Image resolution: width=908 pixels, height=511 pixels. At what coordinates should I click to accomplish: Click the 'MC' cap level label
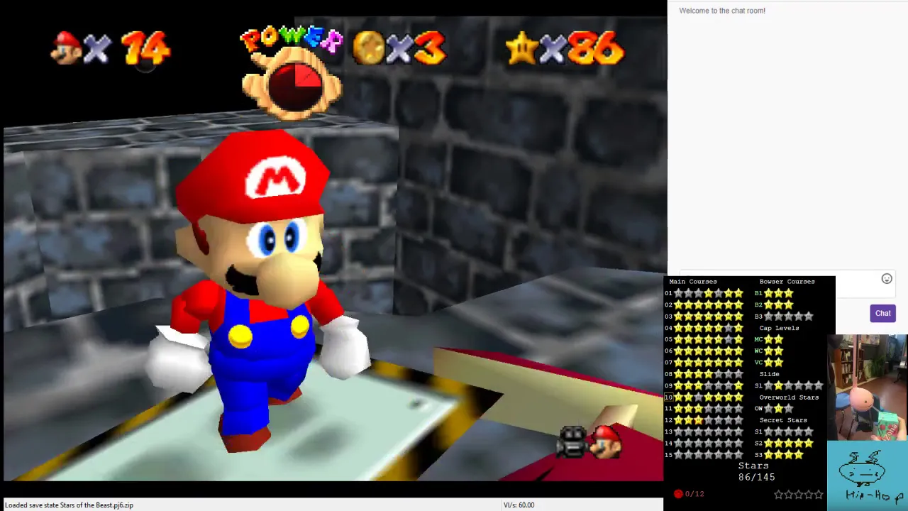758,339
